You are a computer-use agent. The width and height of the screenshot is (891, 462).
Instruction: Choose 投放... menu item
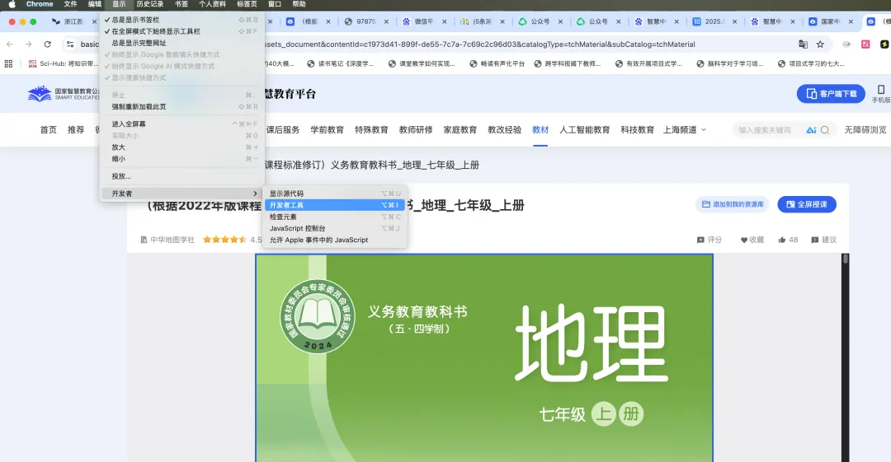(x=181, y=176)
